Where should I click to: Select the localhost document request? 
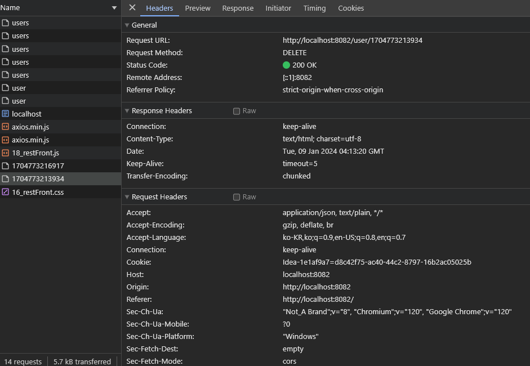click(60, 114)
